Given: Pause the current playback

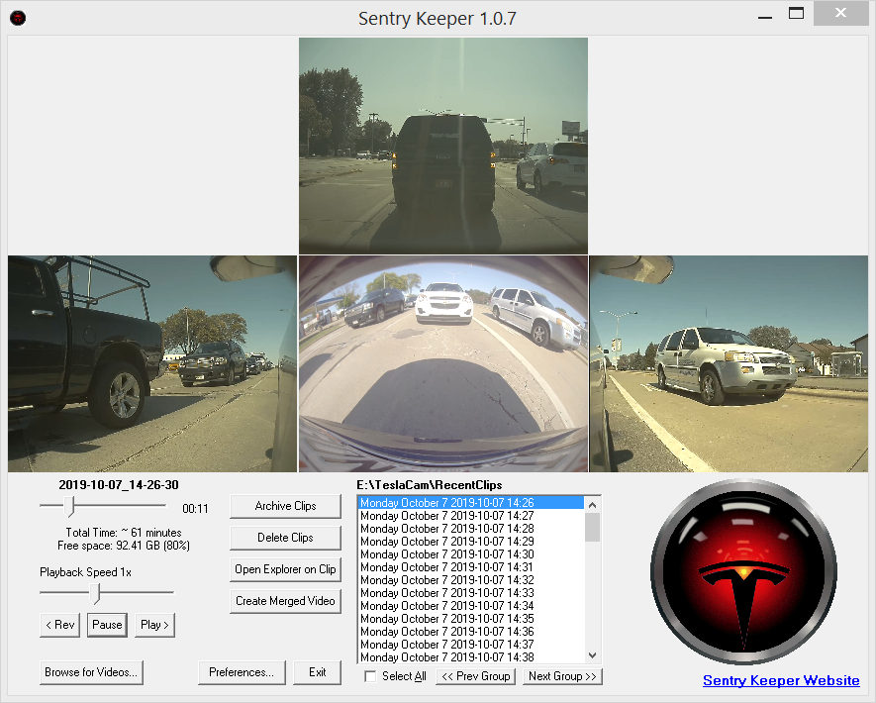Looking at the screenshot, I should [x=106, y=625].
